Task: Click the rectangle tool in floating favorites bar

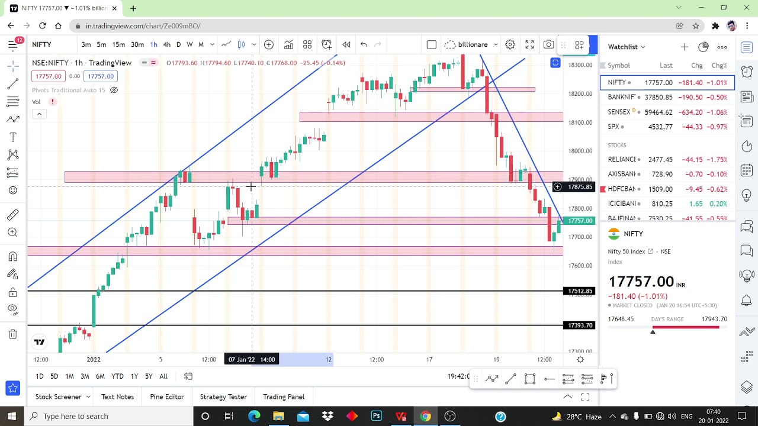Action: point(530,379)
